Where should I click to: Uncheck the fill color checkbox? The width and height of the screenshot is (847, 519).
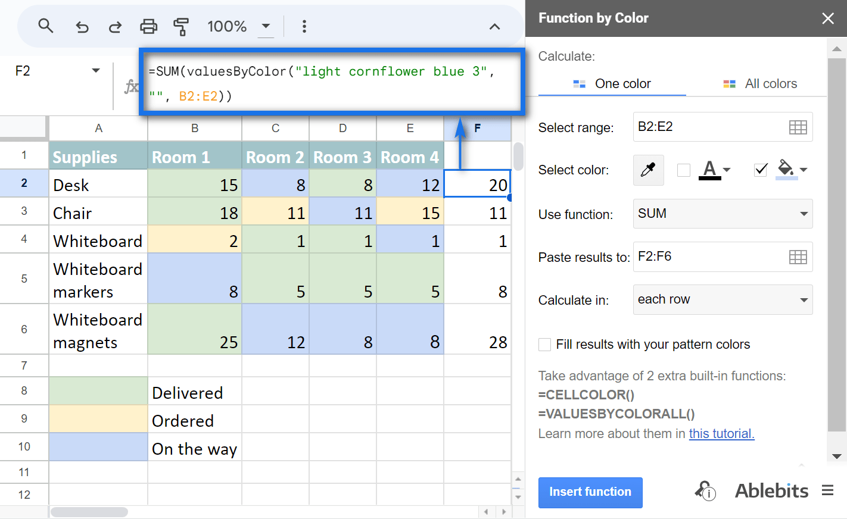click(x=760, y=170)
